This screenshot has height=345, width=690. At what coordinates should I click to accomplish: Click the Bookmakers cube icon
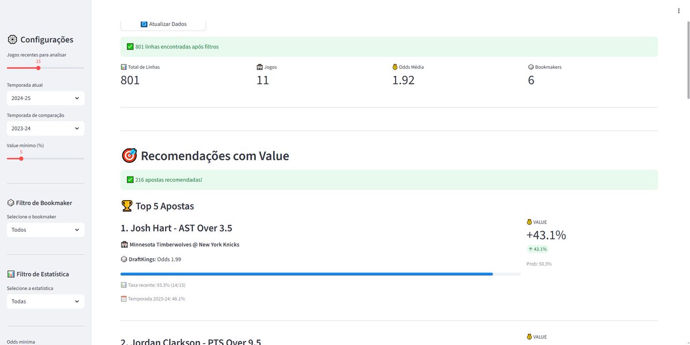tap(531, 67)
